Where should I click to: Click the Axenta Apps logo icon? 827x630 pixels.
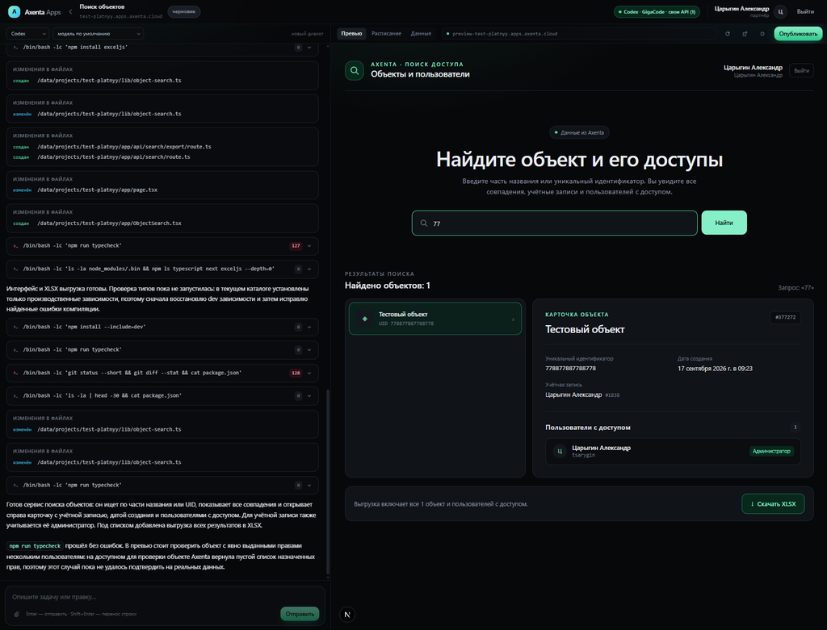15,11
